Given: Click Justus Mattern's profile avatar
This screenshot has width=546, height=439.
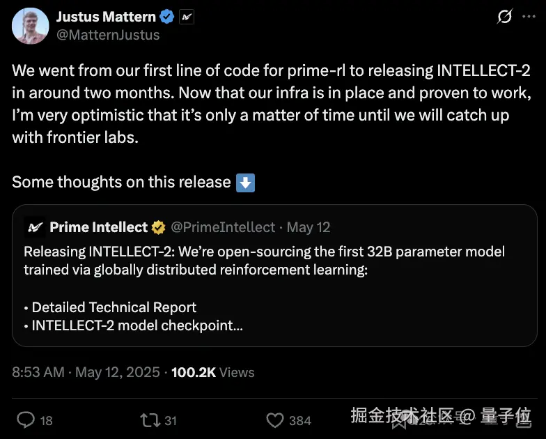Looking at the screenshot, I should pyautogui.click(x=29, y=26).
